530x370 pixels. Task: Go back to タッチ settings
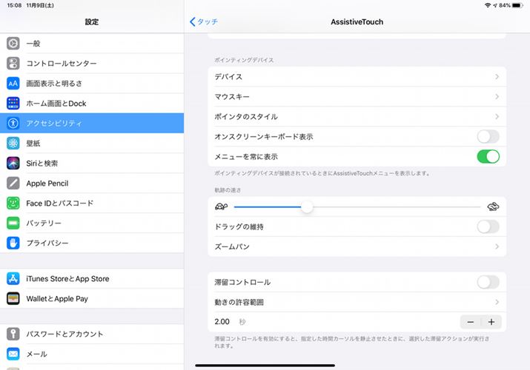point(204,22)
